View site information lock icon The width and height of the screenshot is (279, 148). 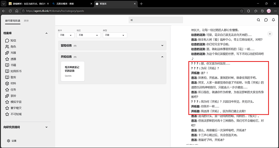(x=23, y=11)
